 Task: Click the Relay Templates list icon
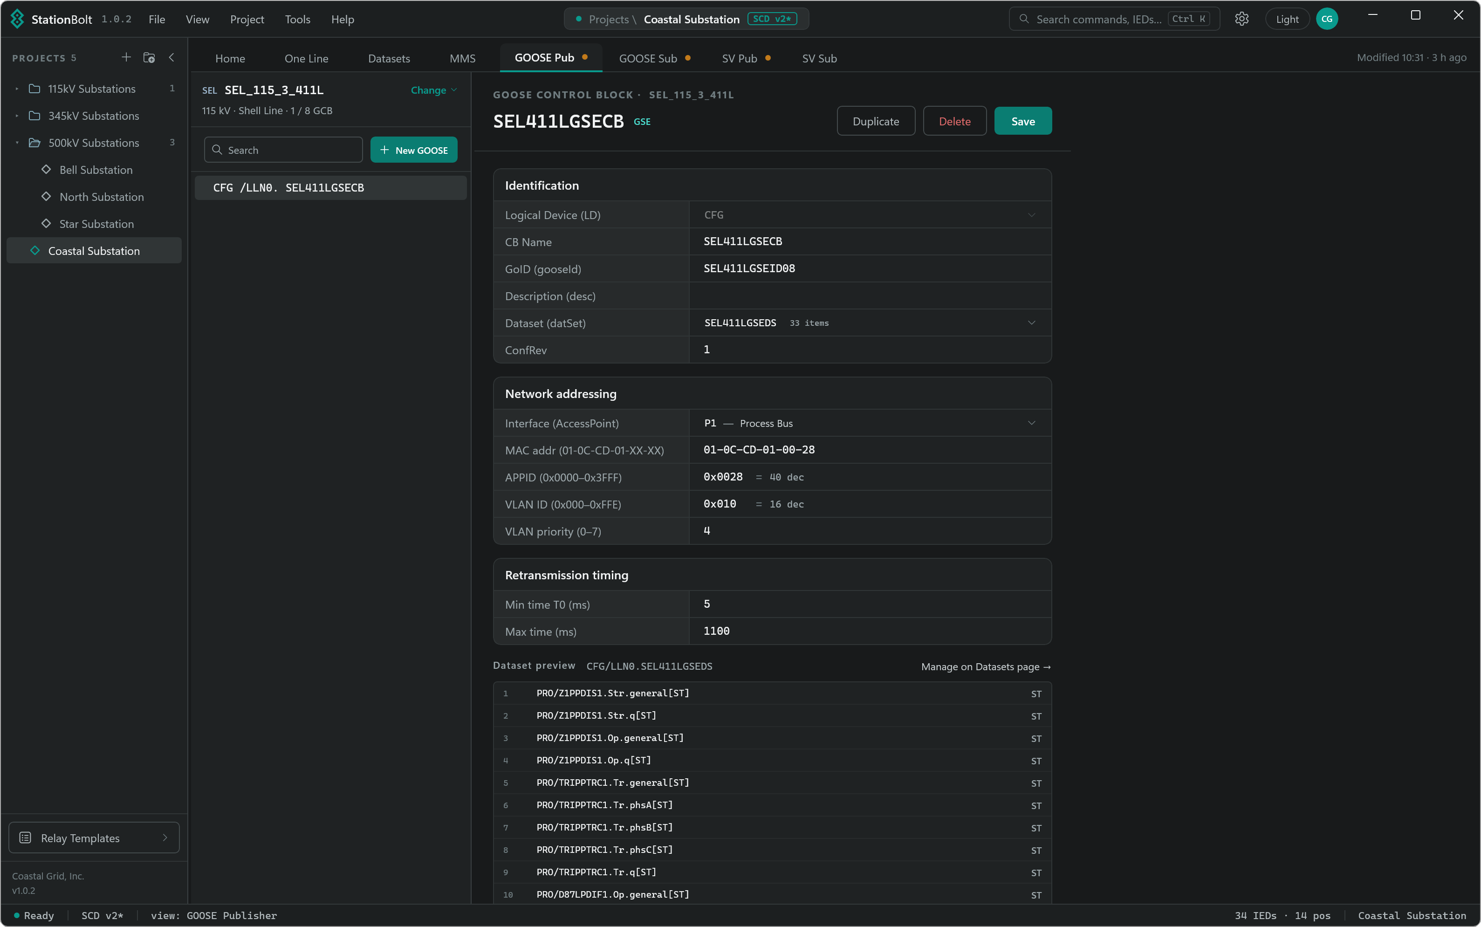(25, 838)
